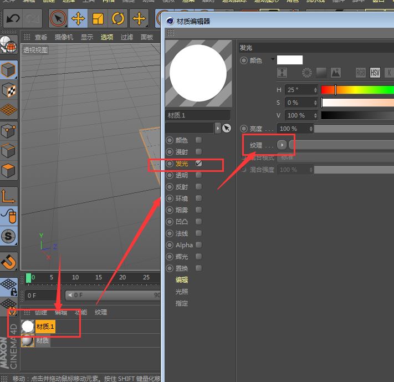
Task: Open the 光照 settings page
Action: (182, 292)
